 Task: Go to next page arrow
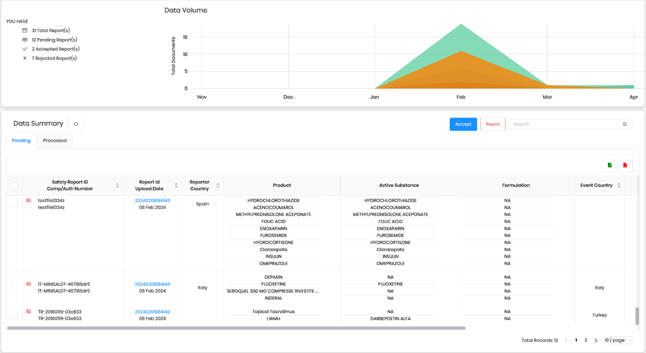tap(596, 340)
